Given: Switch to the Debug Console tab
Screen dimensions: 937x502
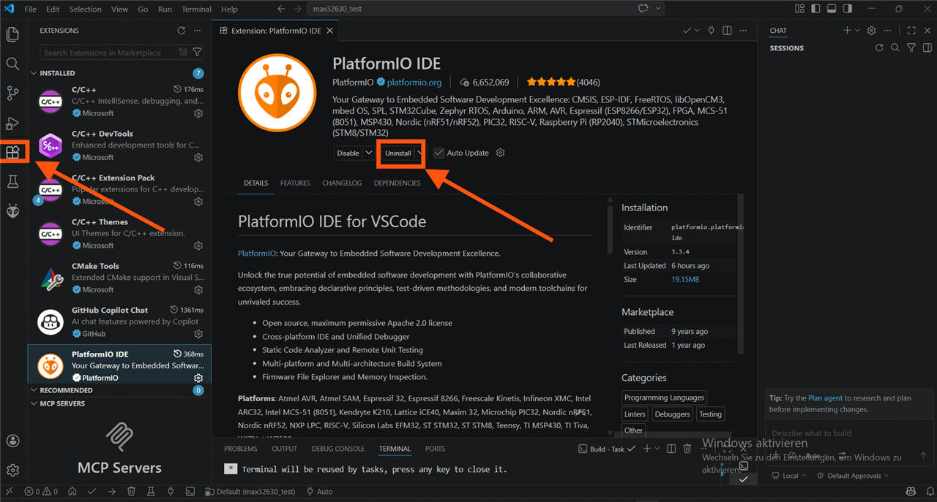Looking at the screenshot, I should [338, 449].
